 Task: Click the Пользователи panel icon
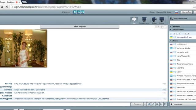[x=171, y=18]
